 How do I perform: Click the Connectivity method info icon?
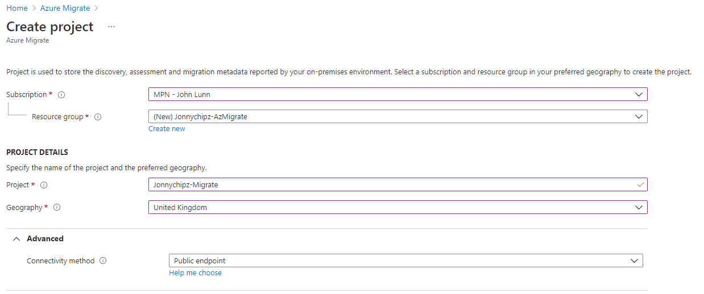tap(103, 261)
